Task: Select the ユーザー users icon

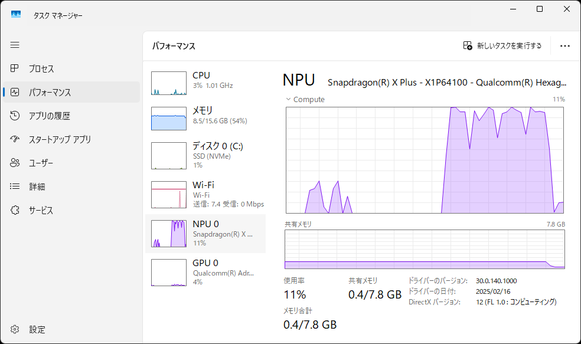Action: tap(15, 163)
